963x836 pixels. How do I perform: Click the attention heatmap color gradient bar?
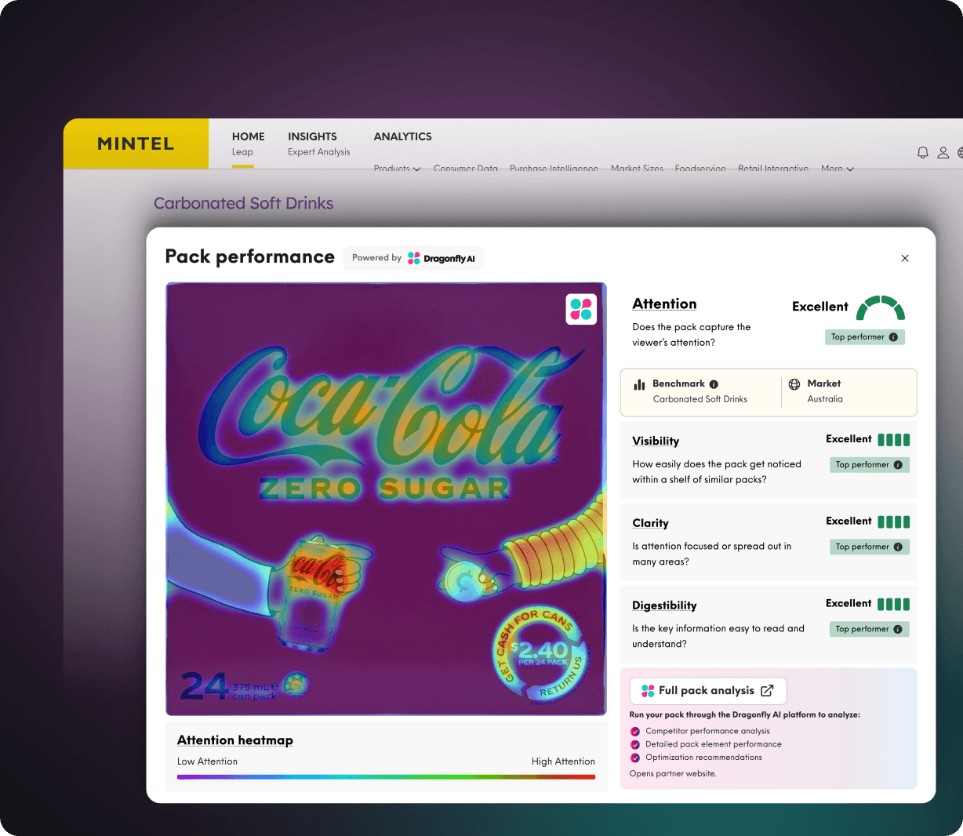(386, 777)
